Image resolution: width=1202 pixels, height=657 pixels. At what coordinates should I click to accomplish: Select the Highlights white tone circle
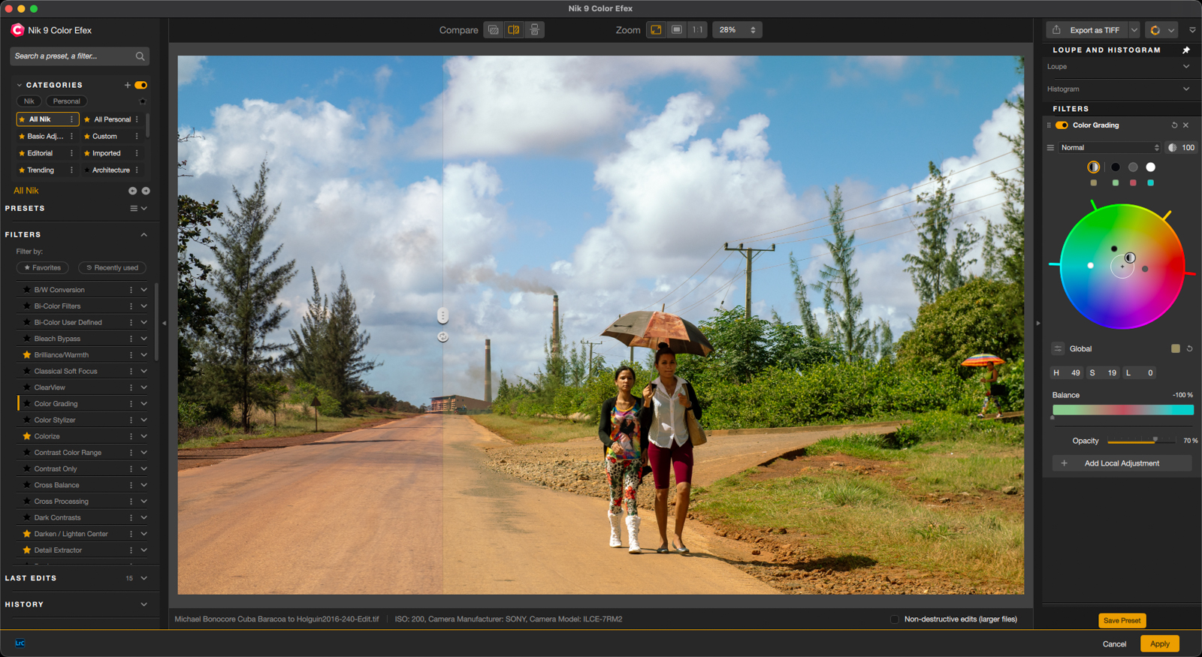[1150, 167]
